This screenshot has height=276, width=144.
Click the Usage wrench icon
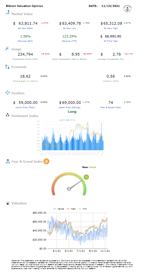7,48
